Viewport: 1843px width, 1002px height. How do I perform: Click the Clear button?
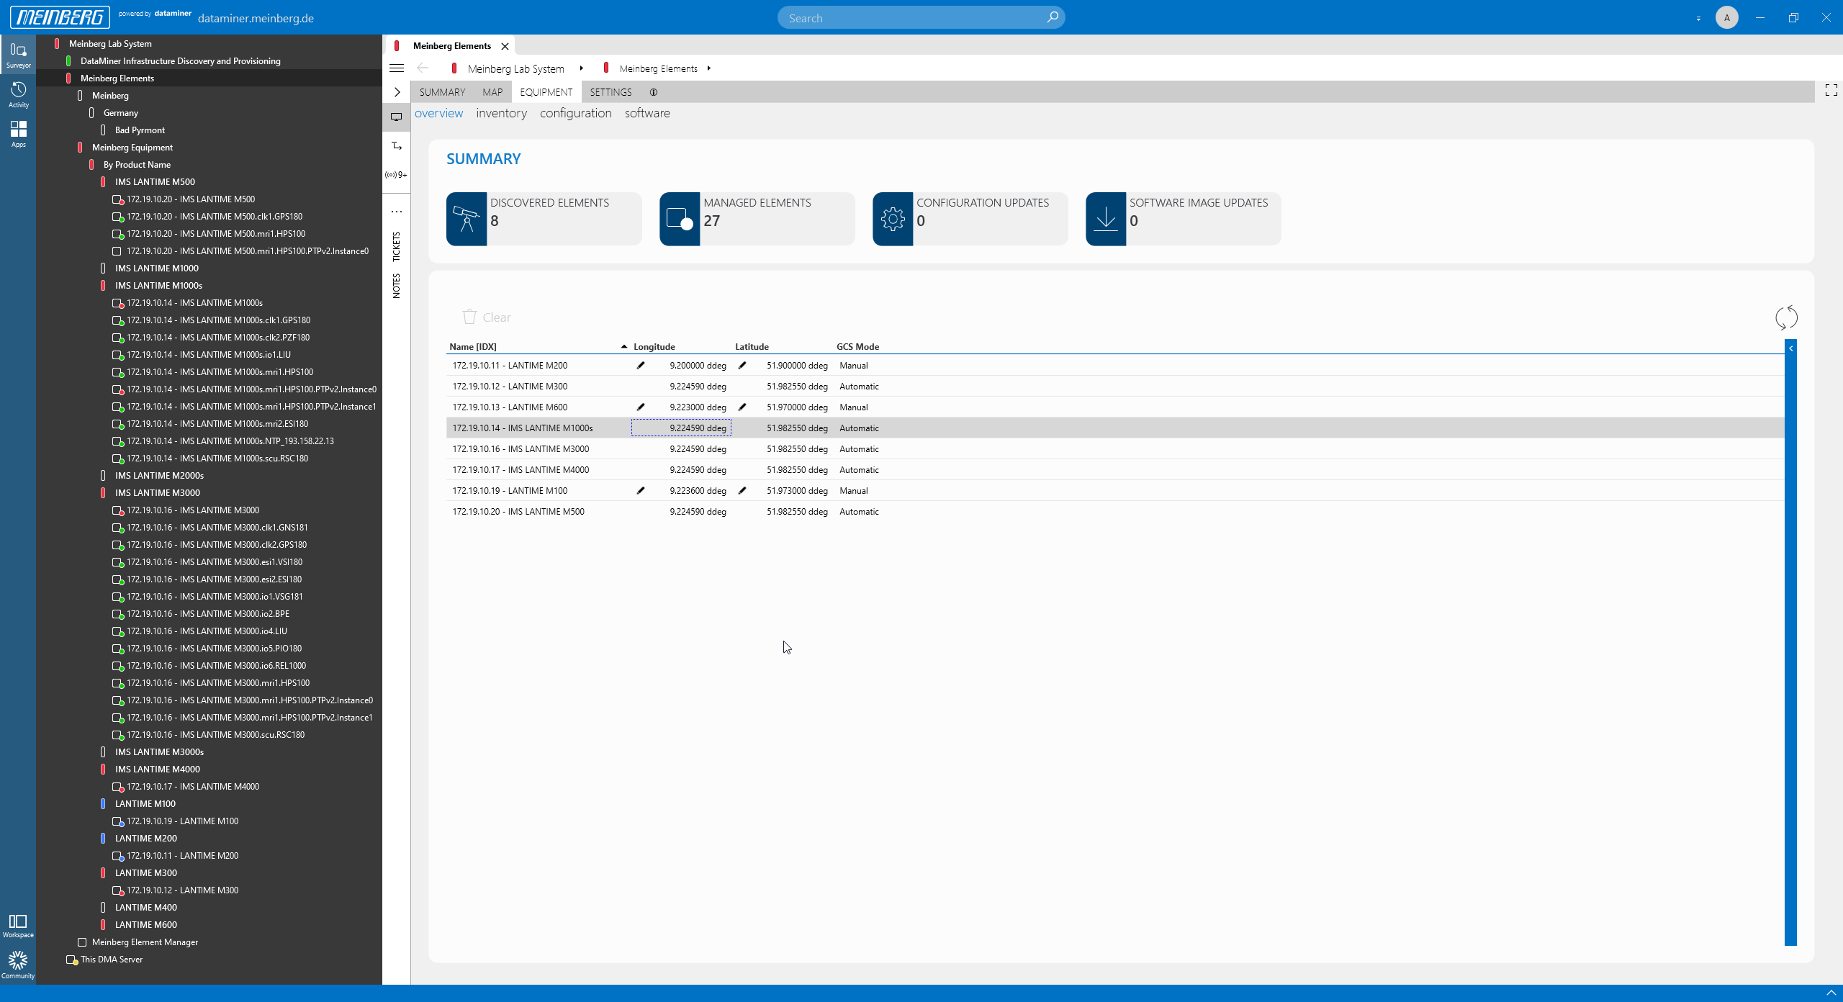click(x=487, y=317)
